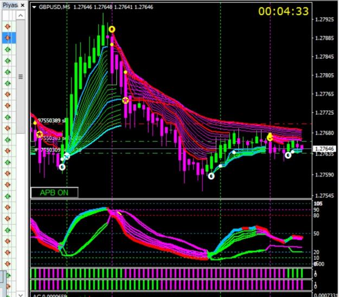Open the chart dropdown triangle beside GBPUSD,M5
Image resolution: width=339 pixels, height=297 pixels.
tap(34, 7)
